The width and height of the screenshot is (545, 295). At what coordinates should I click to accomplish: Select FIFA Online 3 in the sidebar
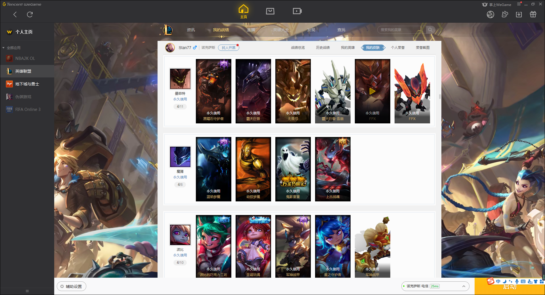27,109
